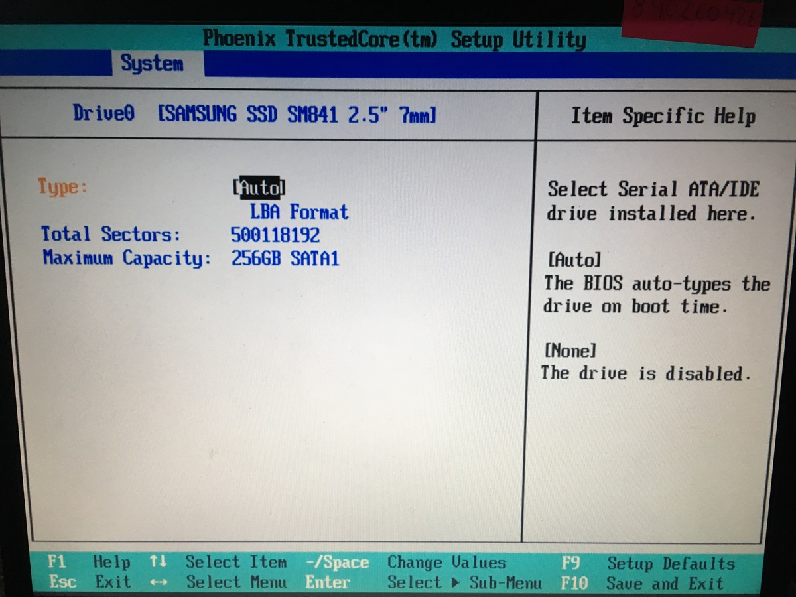Viewport: 796px width, 597px height.
Task: Select the Type: field label
Action: click(62, 187)
